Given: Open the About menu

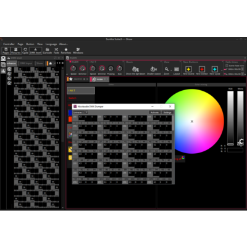Looking at the screenshot, I should 64,44.
